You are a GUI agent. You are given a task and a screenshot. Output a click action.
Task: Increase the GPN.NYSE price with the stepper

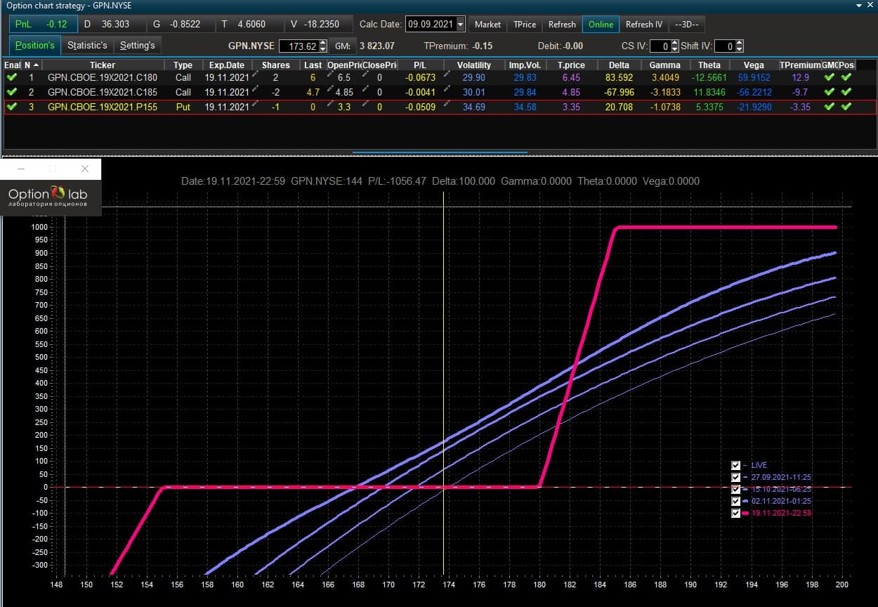(322, 43)
